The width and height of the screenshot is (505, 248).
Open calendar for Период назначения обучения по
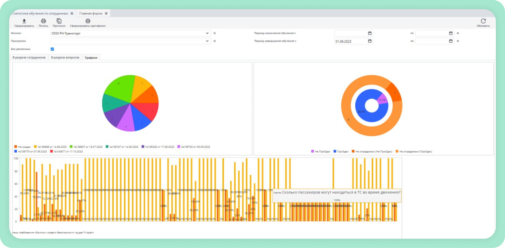[x=451, y=33]
